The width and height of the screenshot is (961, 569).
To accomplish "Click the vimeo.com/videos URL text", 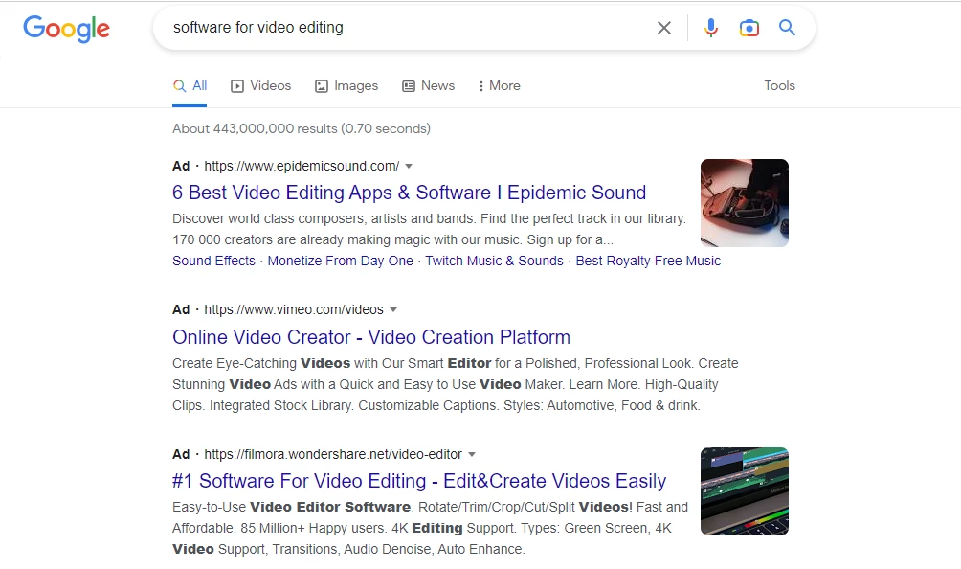I will [294, 309].
